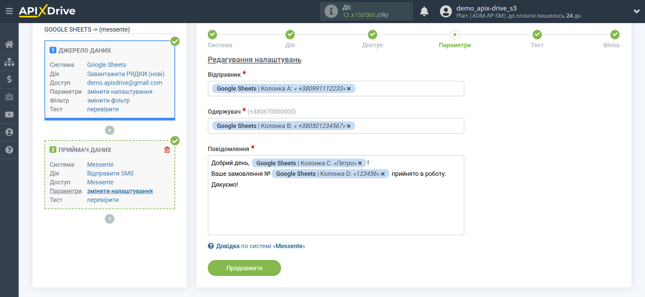Image resolution: width=645 pixels, height=297 pixels.
Task: Open the demo.apixdrive@gmail.com access link
Action: coord(125,83)
